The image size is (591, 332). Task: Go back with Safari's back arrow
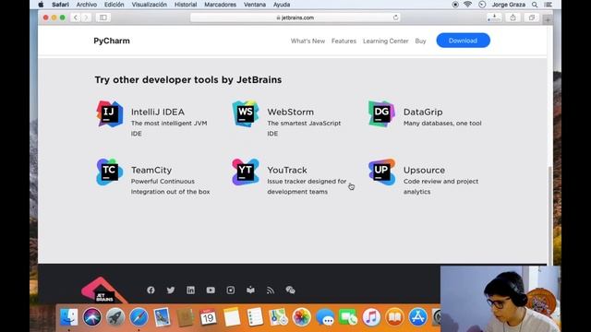(x=76, y=18)
